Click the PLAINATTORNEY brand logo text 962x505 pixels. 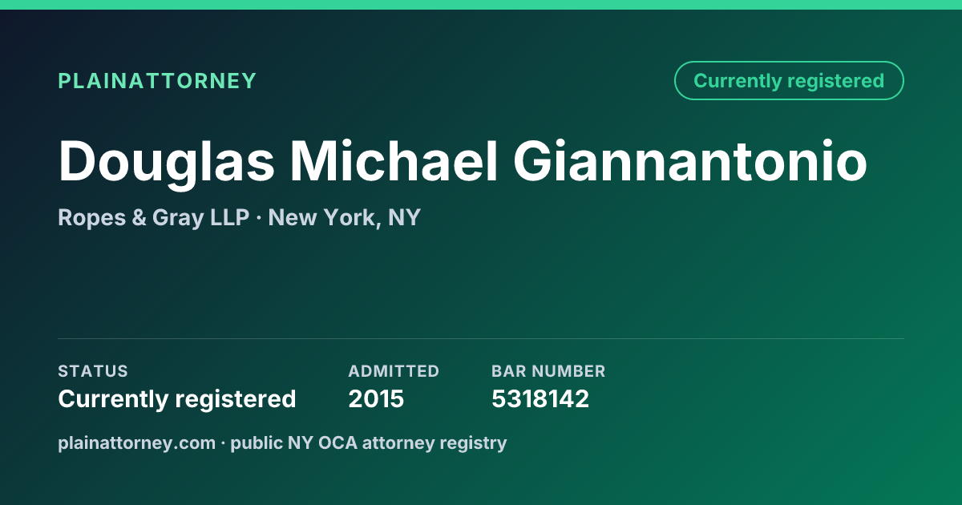click(x=157, y=81)
